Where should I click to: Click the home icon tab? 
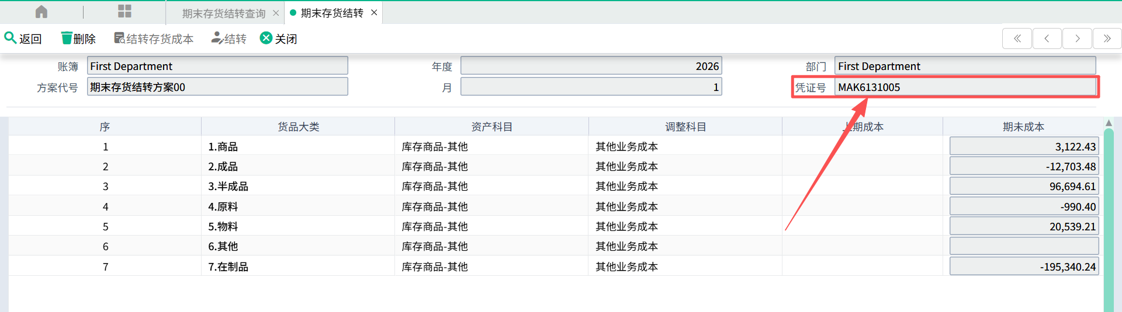click(x=41, y=12)
